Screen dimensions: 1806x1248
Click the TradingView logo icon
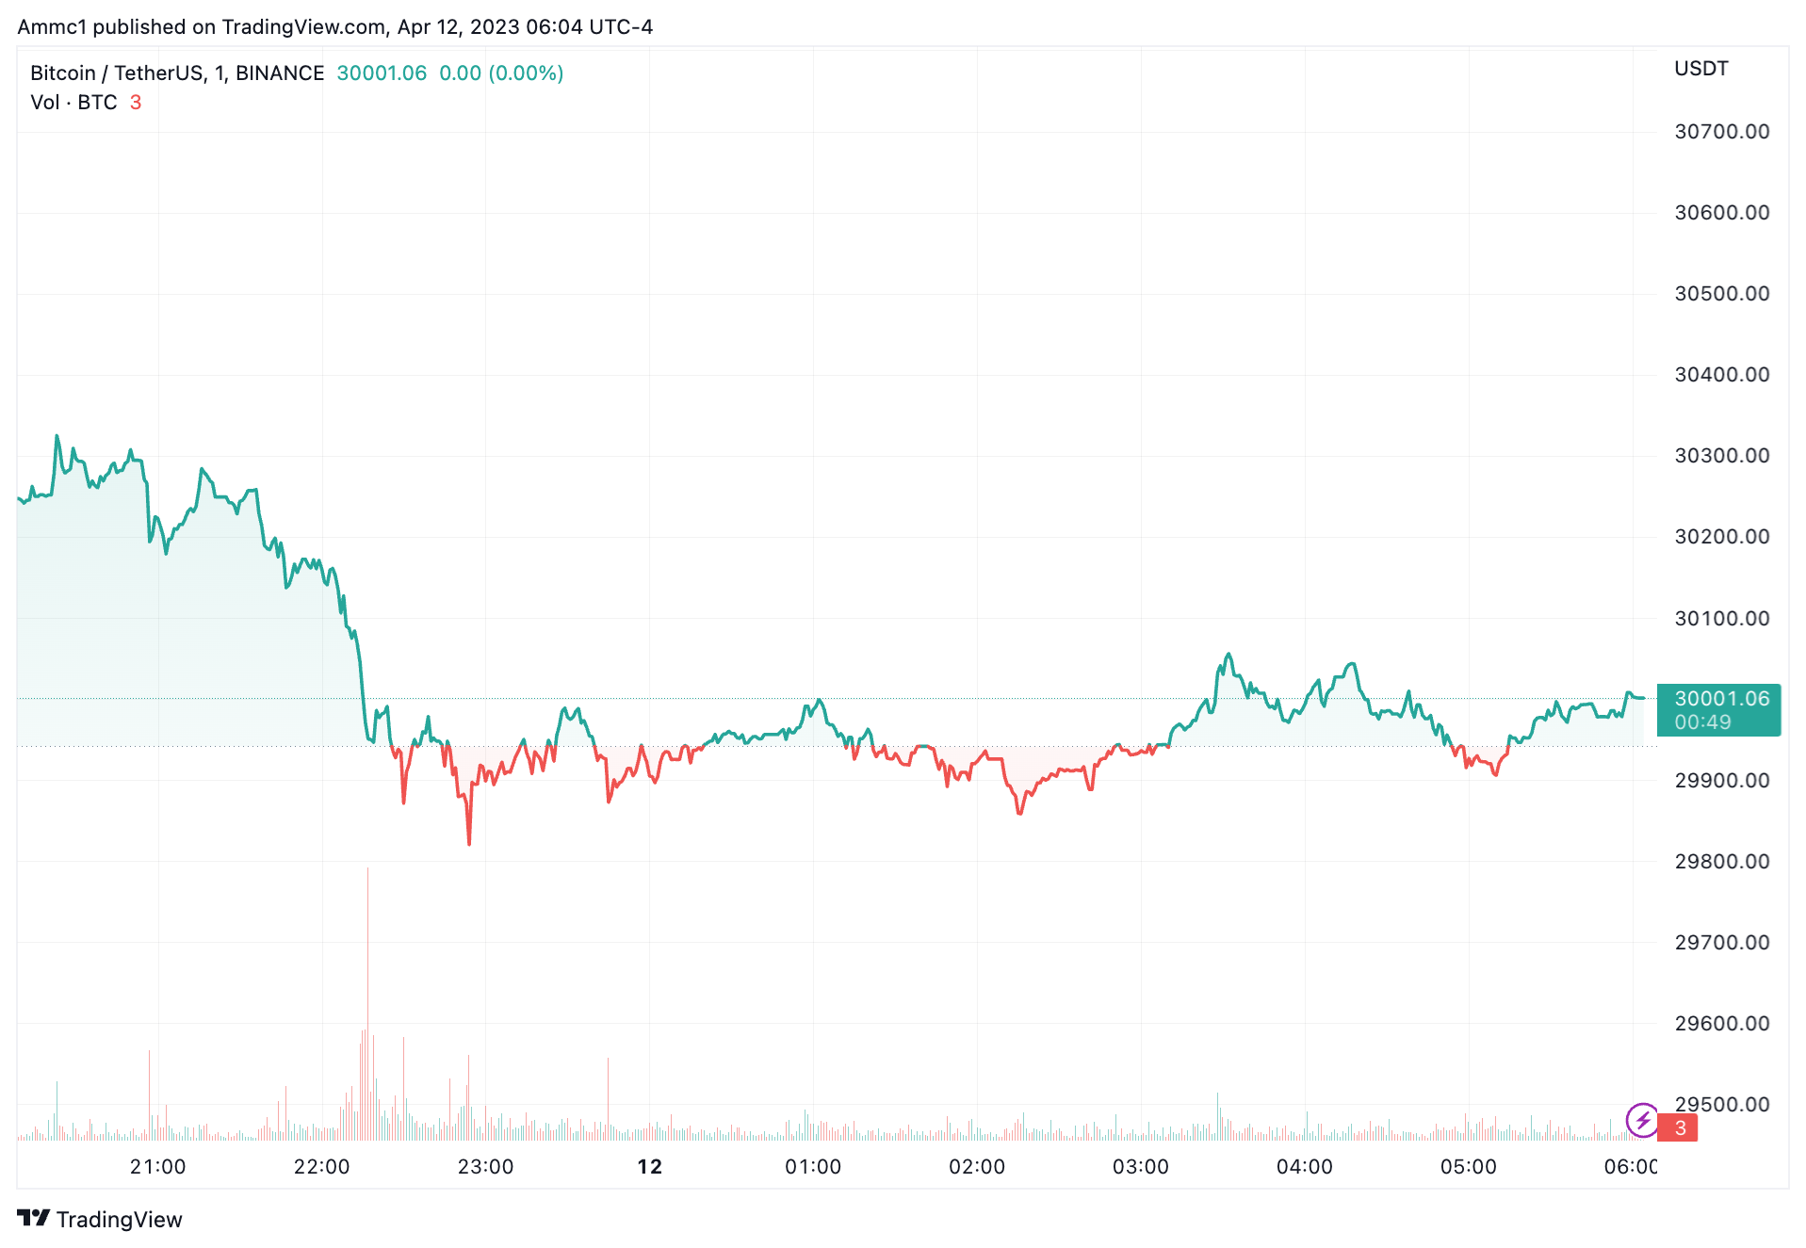[x=34, y=1218]
